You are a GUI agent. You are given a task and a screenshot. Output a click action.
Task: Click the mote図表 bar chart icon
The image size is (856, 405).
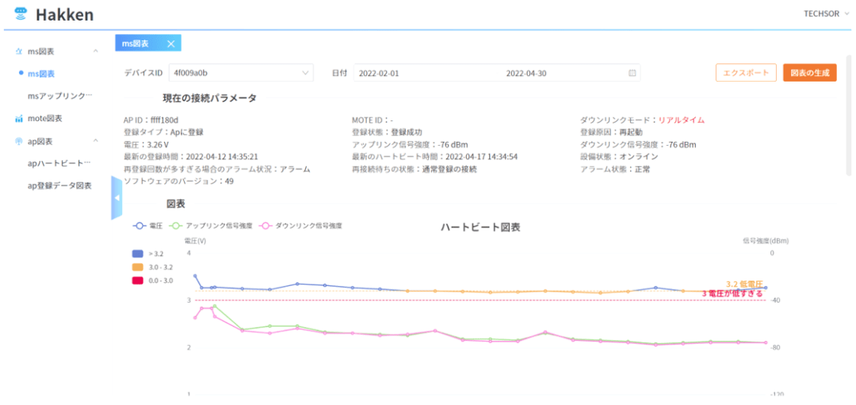click(19, 118)
